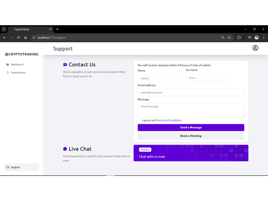Open the user profile avatar icon
268x201 pixels.
coord(255,48)
